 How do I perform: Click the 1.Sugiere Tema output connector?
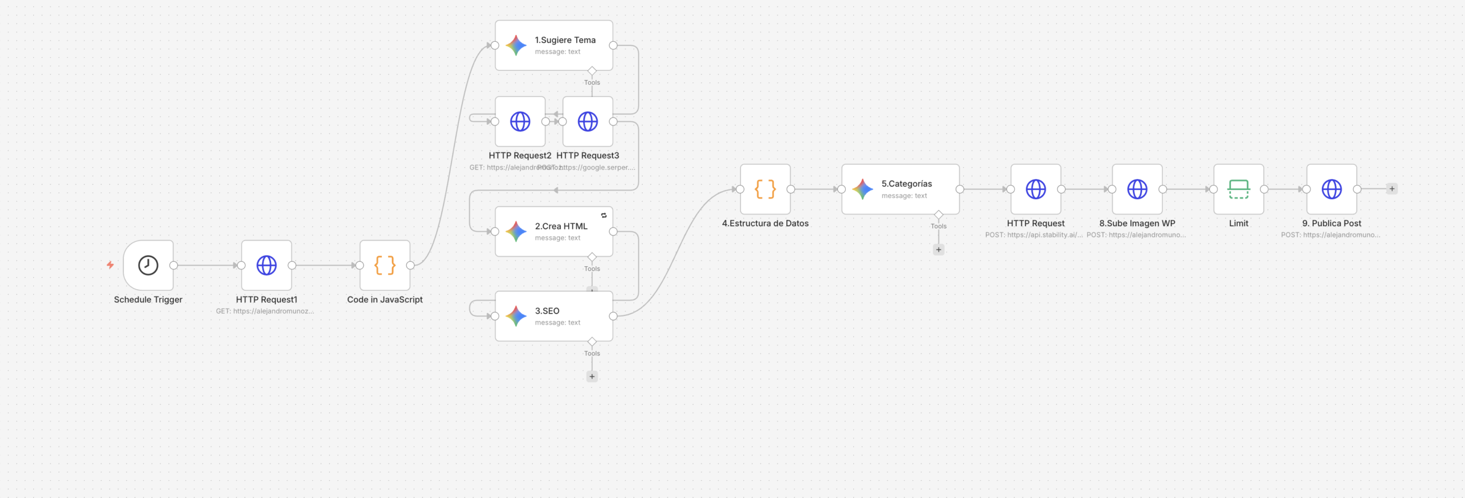tap(613, 45)
